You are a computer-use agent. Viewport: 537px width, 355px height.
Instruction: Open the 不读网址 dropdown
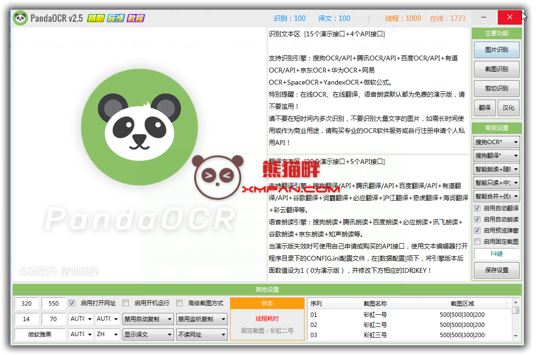point(202,335)
